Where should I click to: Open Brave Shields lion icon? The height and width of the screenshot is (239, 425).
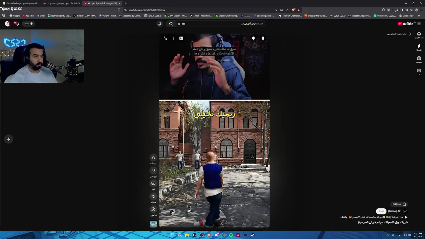[293, 10]
